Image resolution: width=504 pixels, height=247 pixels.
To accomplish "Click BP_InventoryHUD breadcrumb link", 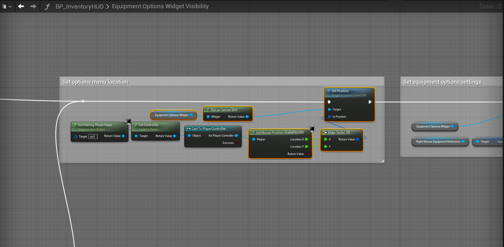I will [79, 6].
